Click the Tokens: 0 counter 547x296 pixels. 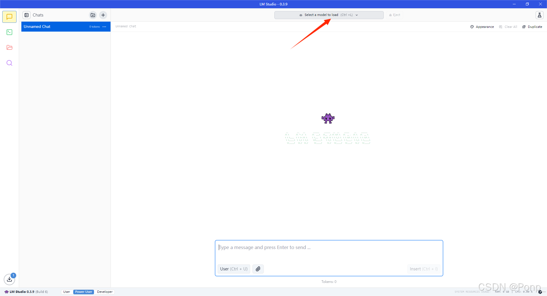pos(329,282)
